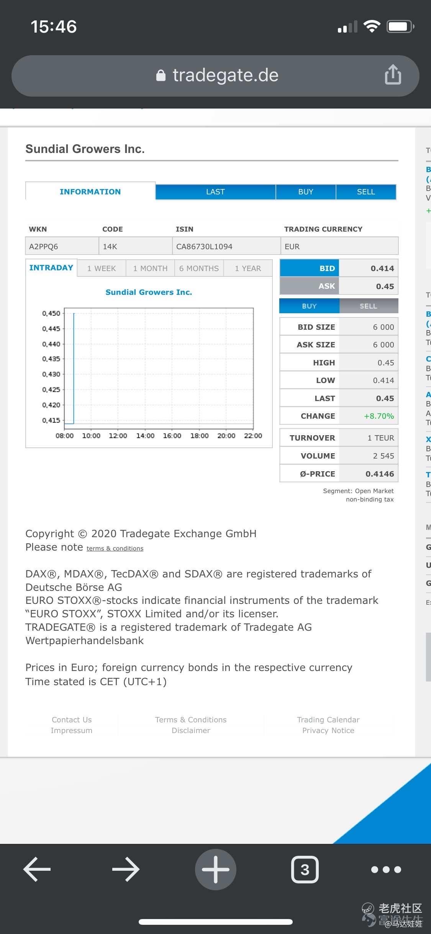The width and height of the screenshot is (431, 934).
Task: Open the LAST tab
Action: pyautogui.click(x=215, y=192)
